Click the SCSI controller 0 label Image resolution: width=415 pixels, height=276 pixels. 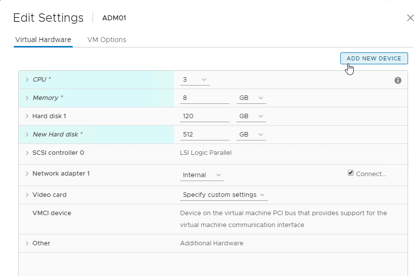coord(58,153)
